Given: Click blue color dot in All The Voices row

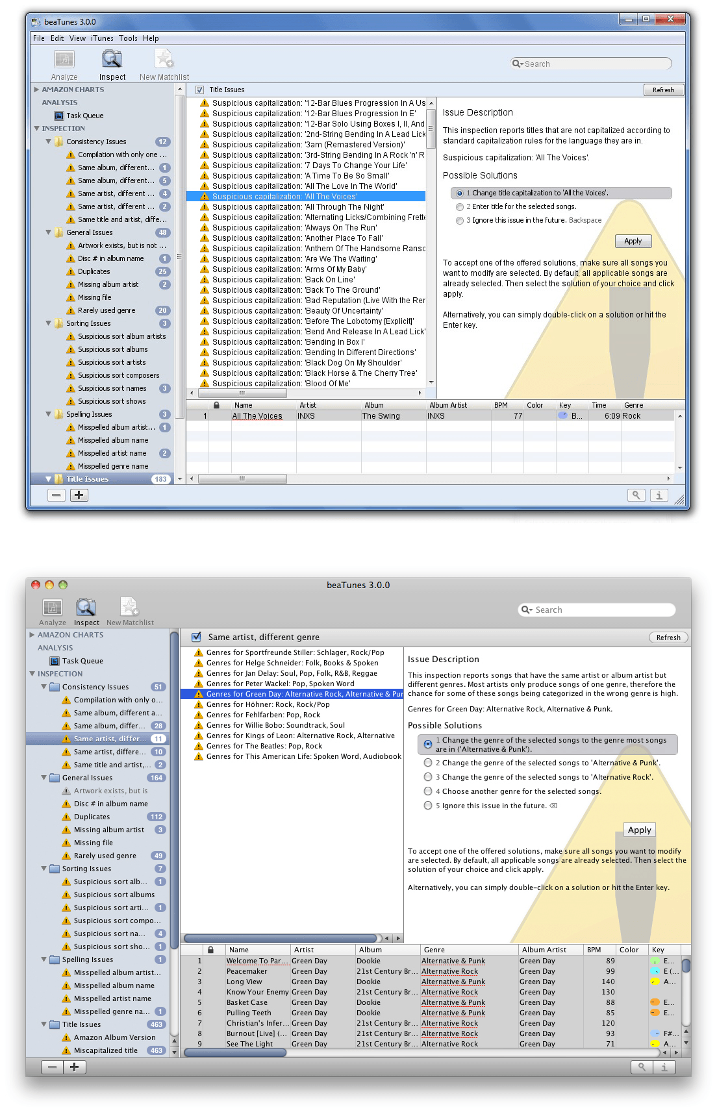Looking at the screenshot, I should [562, 415].
